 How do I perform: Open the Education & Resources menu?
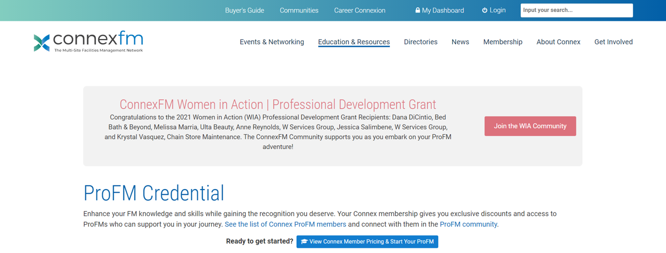point(354,42)
